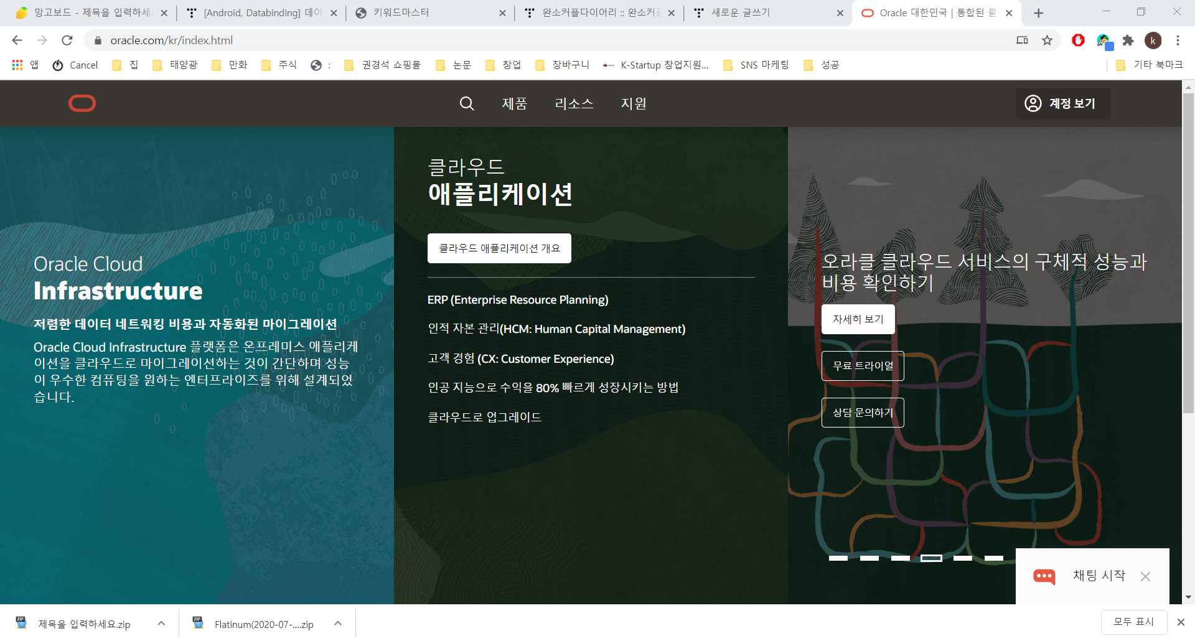Close the 채팅 시작 chat popup
Viewport: 1195px width, 641px height.
click(1145, 576)
